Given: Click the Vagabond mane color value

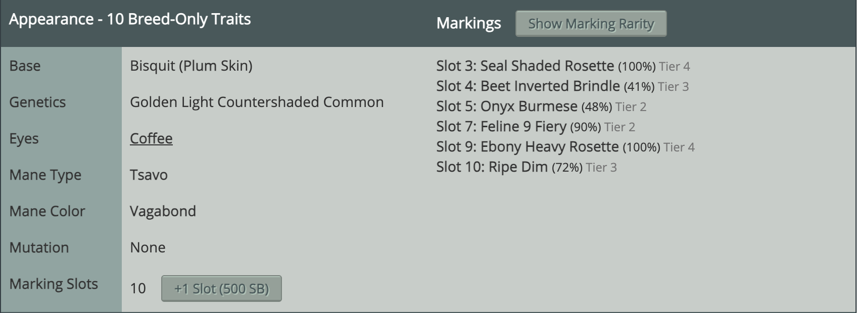Looking at the screenshot, I should (163, 211).
